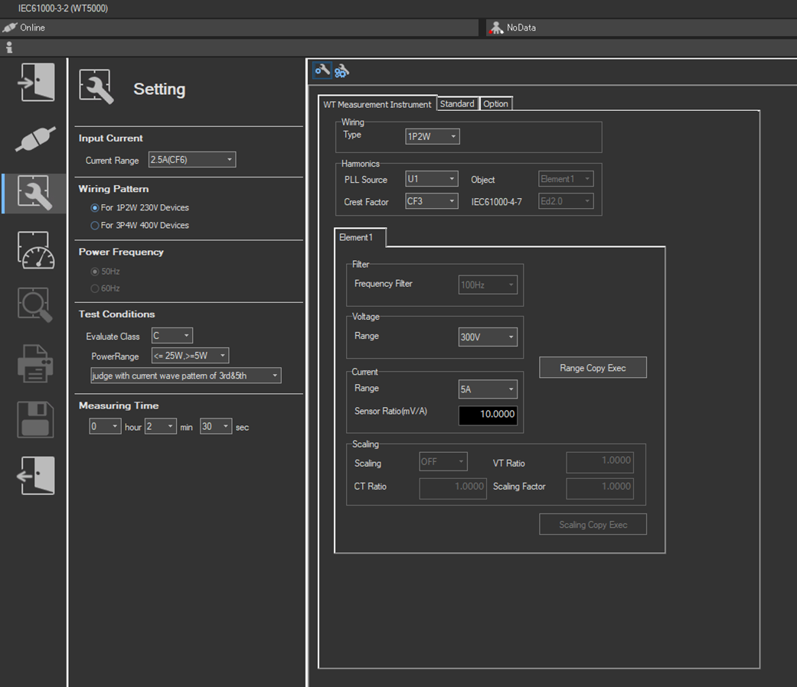Click the exit door icon at sidebar bottom
The height and width of the screenshot is (687, 797).
click(x=36, y=475)
